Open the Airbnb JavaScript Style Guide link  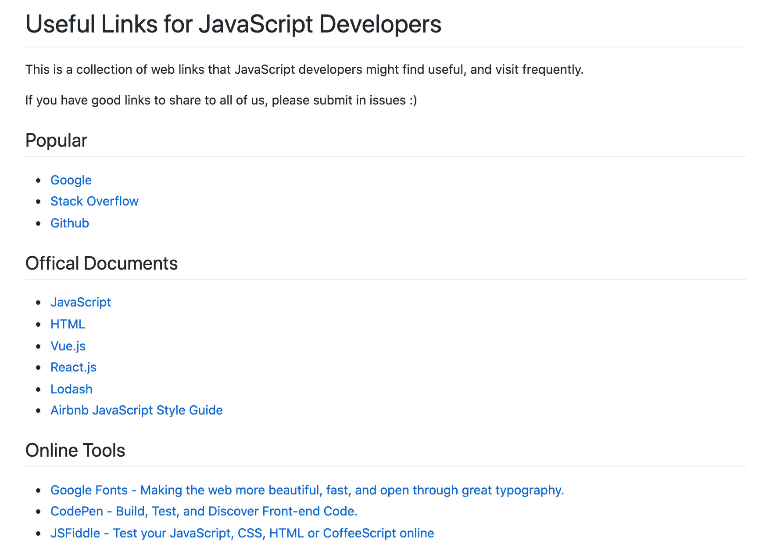click(136, 410)
